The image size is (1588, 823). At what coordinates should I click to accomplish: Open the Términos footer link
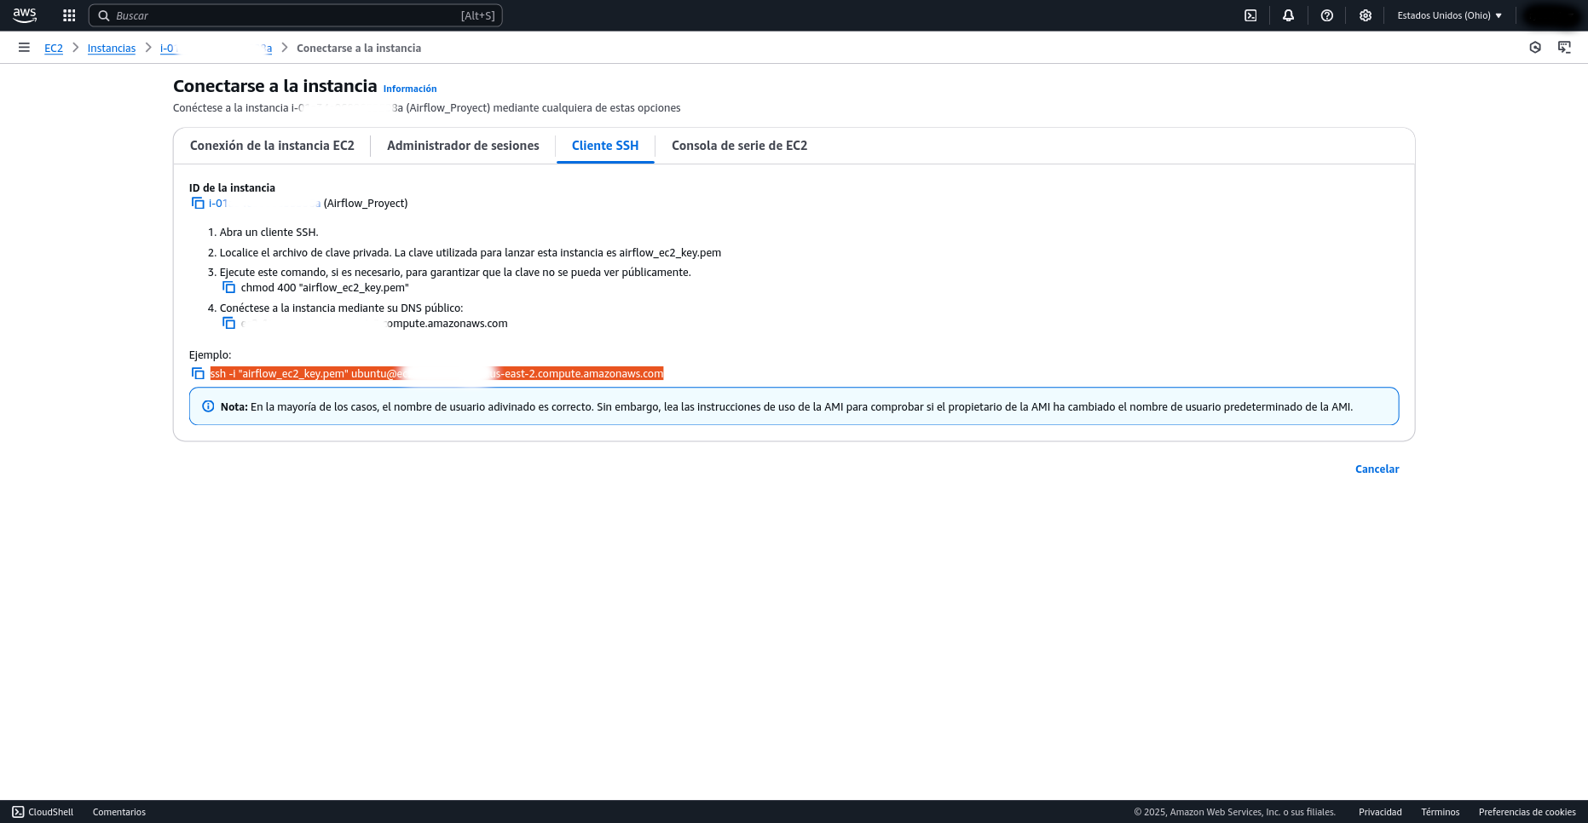point(1440,812)
